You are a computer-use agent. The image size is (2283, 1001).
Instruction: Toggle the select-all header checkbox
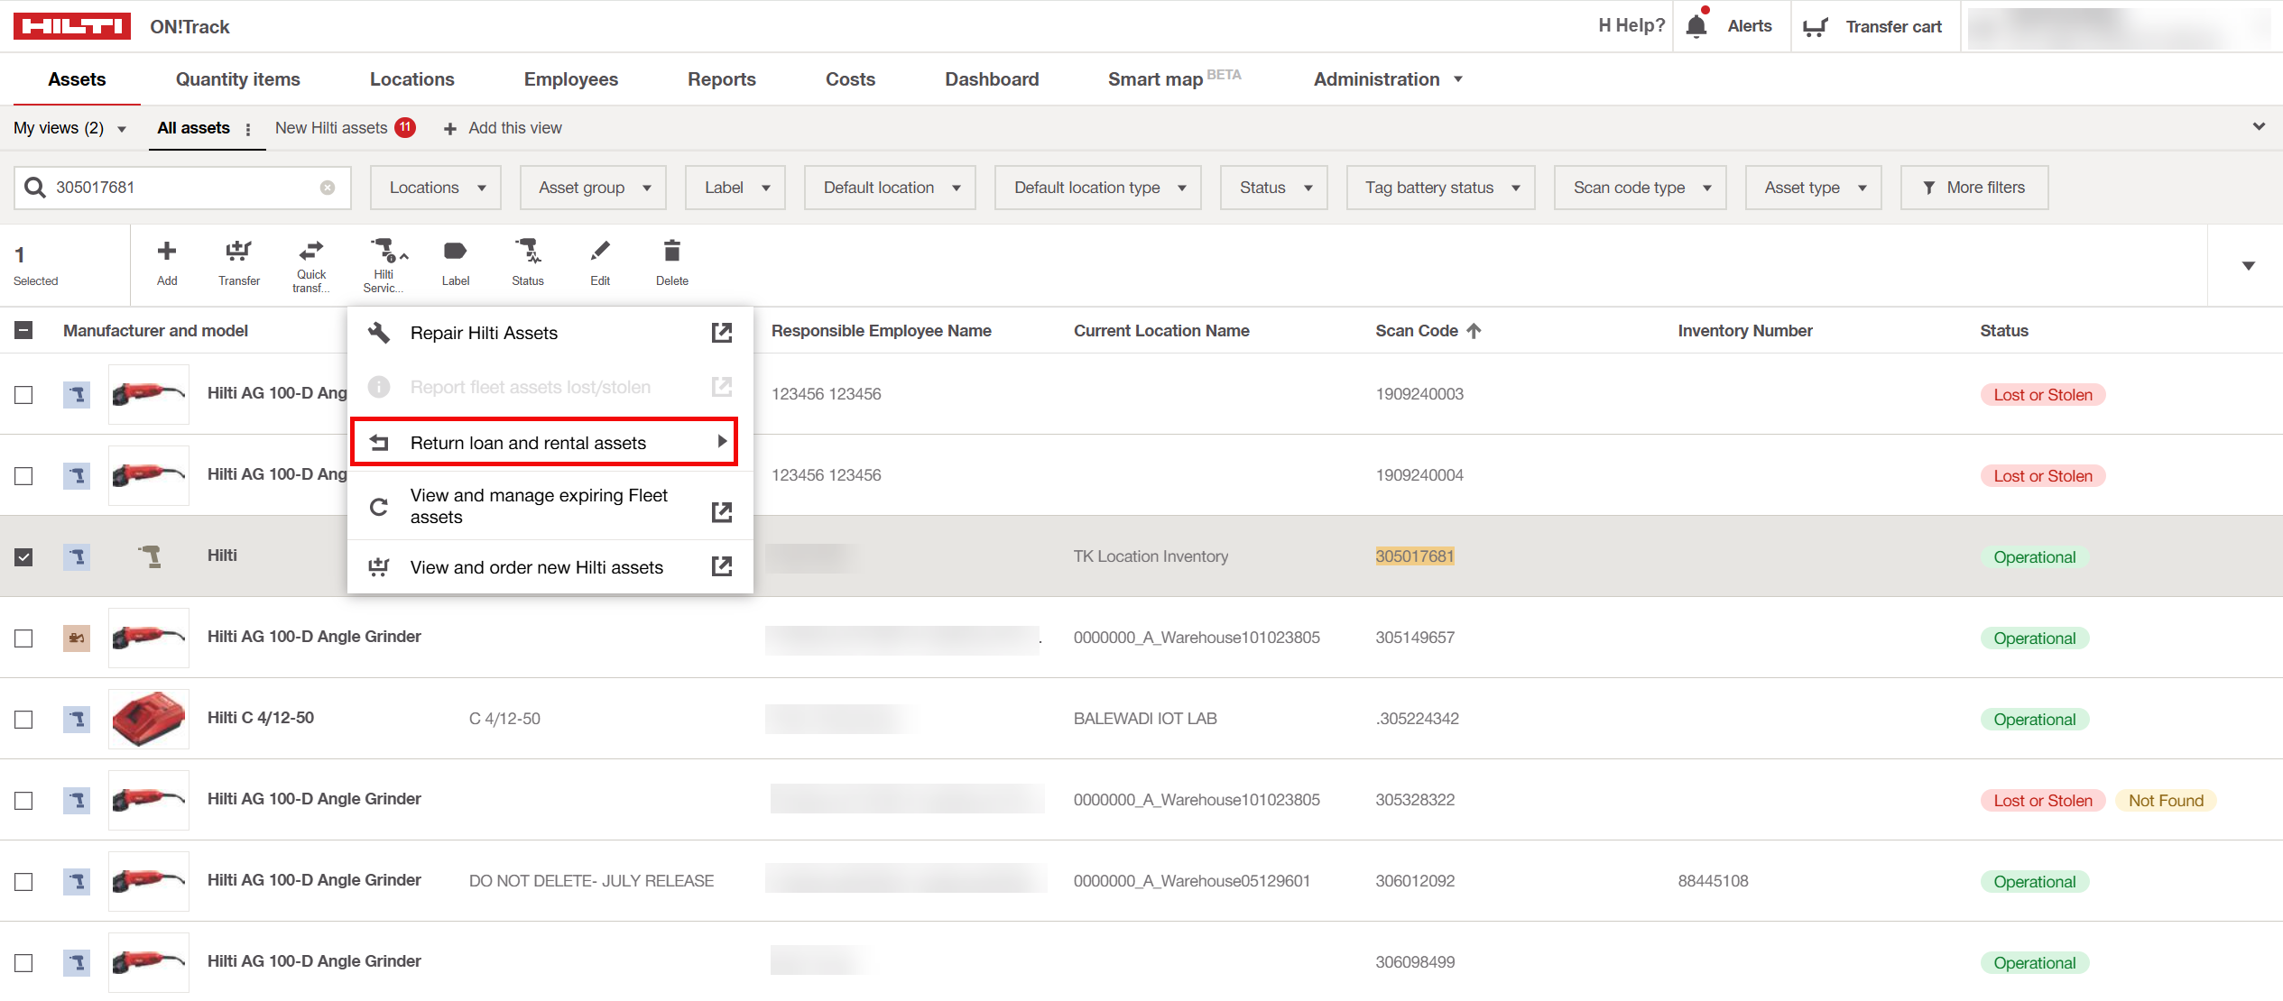tap(24, 331)
